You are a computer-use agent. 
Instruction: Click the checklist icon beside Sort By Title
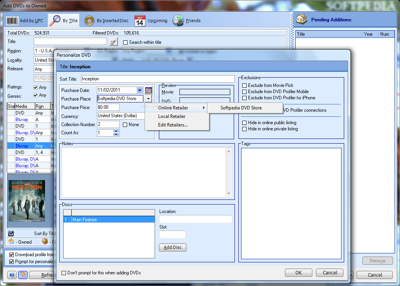click(11, 233)
